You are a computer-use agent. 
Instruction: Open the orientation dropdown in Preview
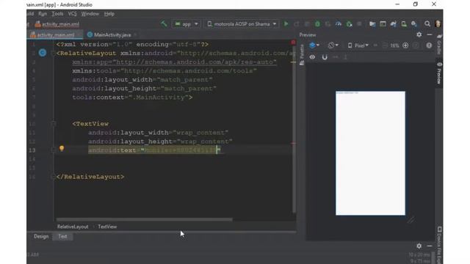point(333,45)
